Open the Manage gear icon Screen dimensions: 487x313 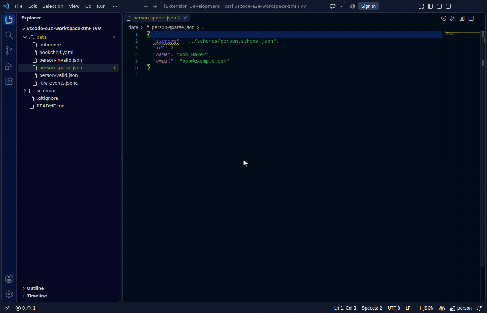pos(9,294)
